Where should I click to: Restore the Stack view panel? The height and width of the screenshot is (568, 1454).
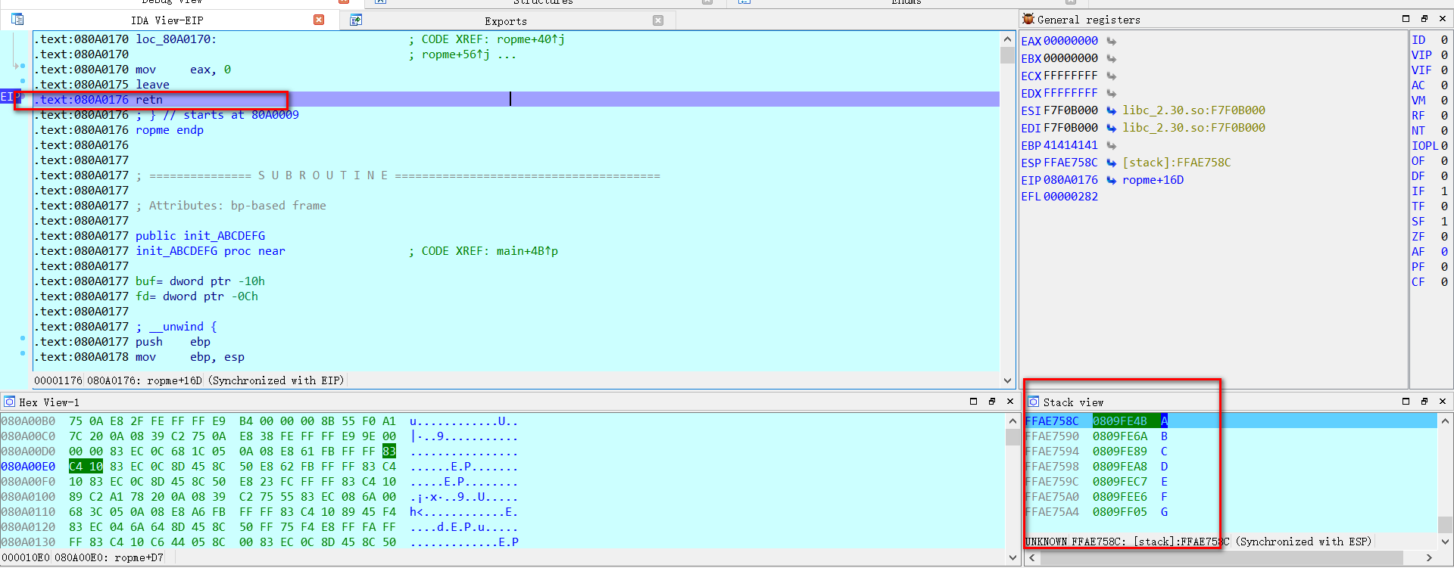(x=1406, y=402)
